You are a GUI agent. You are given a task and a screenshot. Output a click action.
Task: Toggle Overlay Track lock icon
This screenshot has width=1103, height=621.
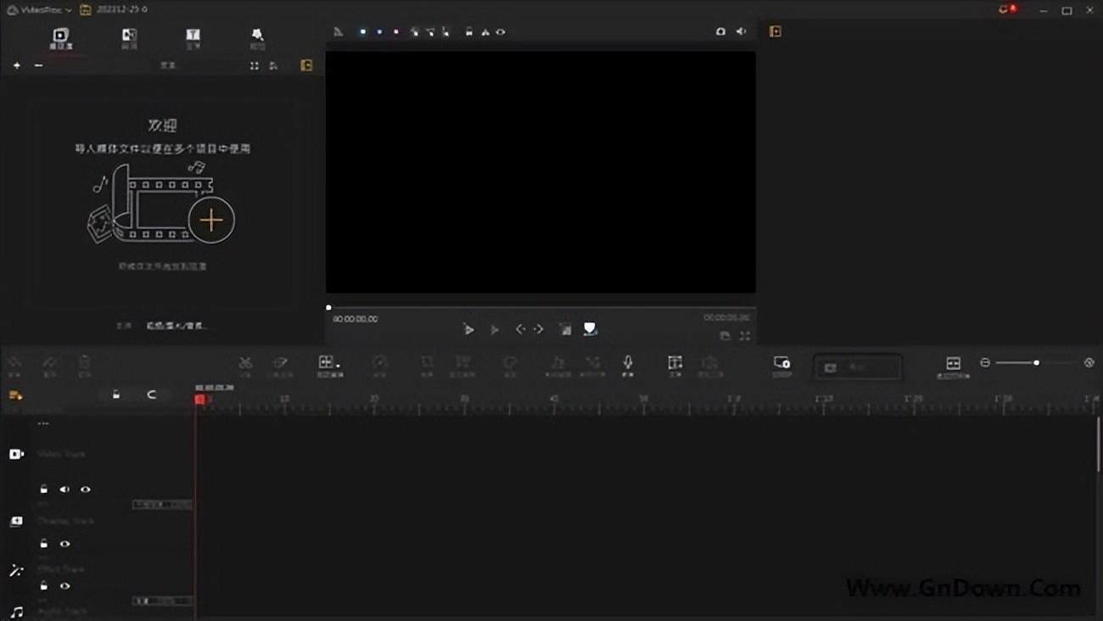point(44,544)
